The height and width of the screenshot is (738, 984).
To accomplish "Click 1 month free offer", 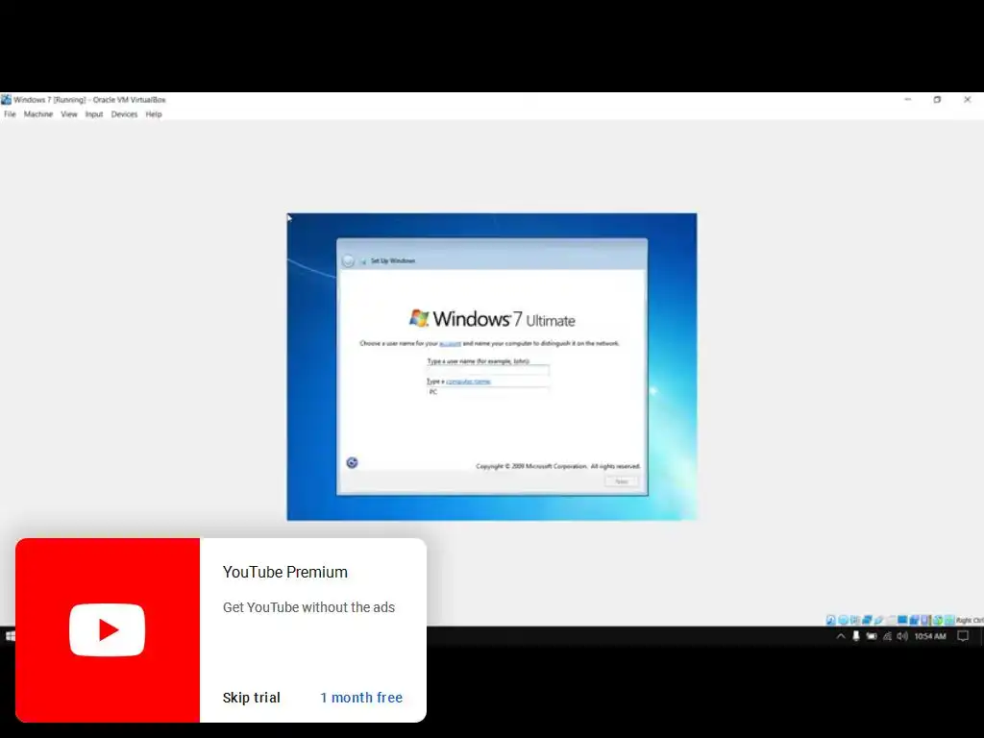I will (x=361, y=698).
